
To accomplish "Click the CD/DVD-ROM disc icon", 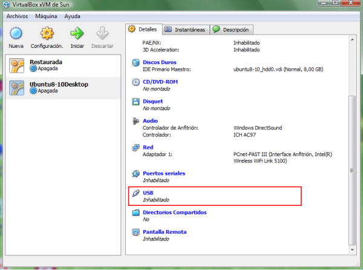I will coord(136,82).
